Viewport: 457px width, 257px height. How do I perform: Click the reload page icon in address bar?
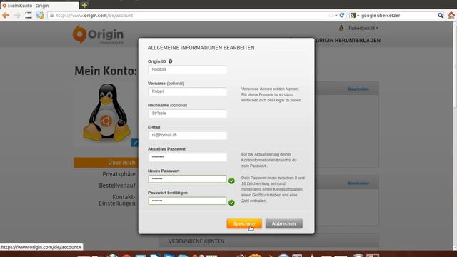point(342,15)
